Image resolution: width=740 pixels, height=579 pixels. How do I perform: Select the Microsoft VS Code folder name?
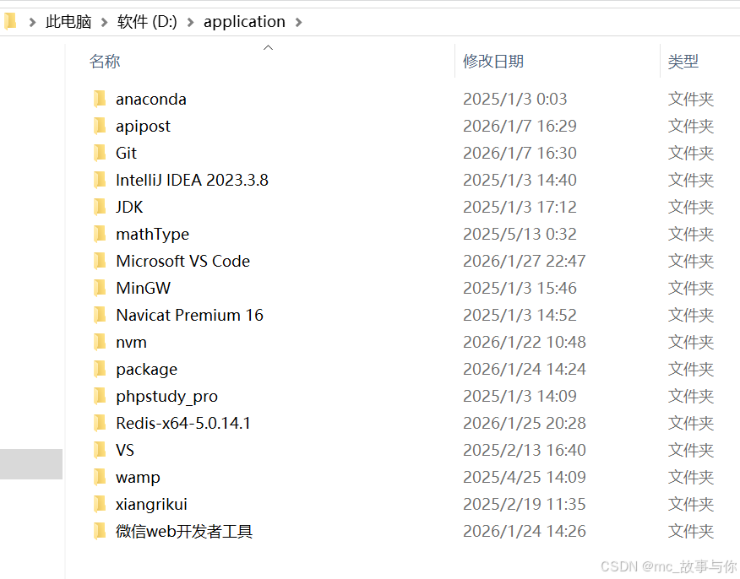click(x=183, y=261)
